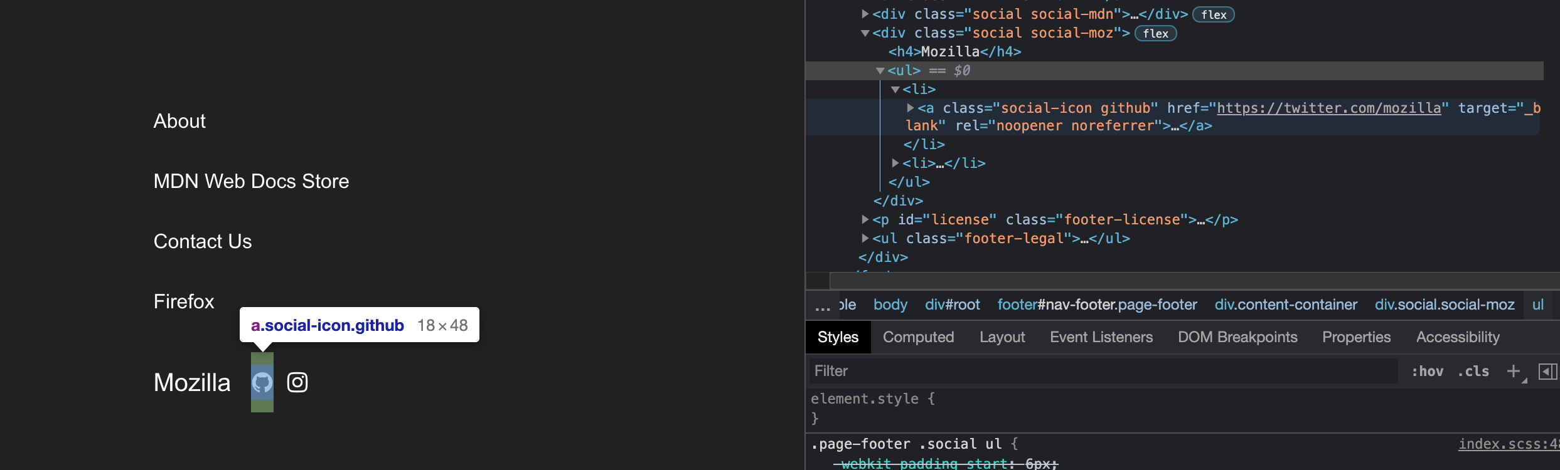The image size is (1560, 470).
Task: Click the Elements panel horizontal scrollbar
Action: [x=1195, y=281]
